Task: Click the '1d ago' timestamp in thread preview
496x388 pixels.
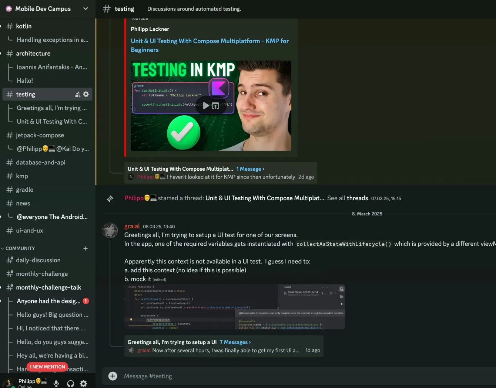Action: 313,350
